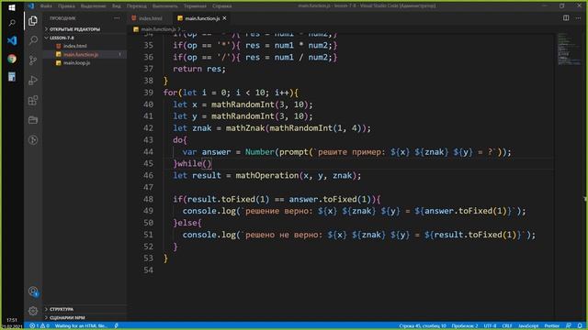This screenshot has width=588, height=330.
Task: Open the Source Control view
Action: point(33,60)
